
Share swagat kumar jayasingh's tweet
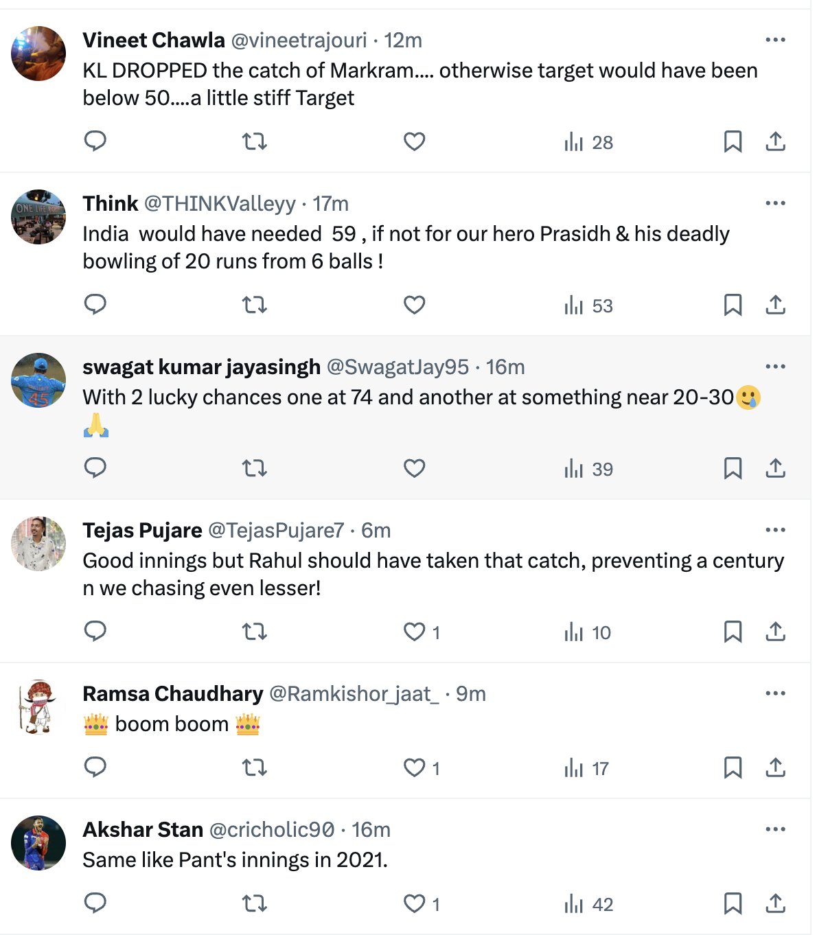click(775, 468)
